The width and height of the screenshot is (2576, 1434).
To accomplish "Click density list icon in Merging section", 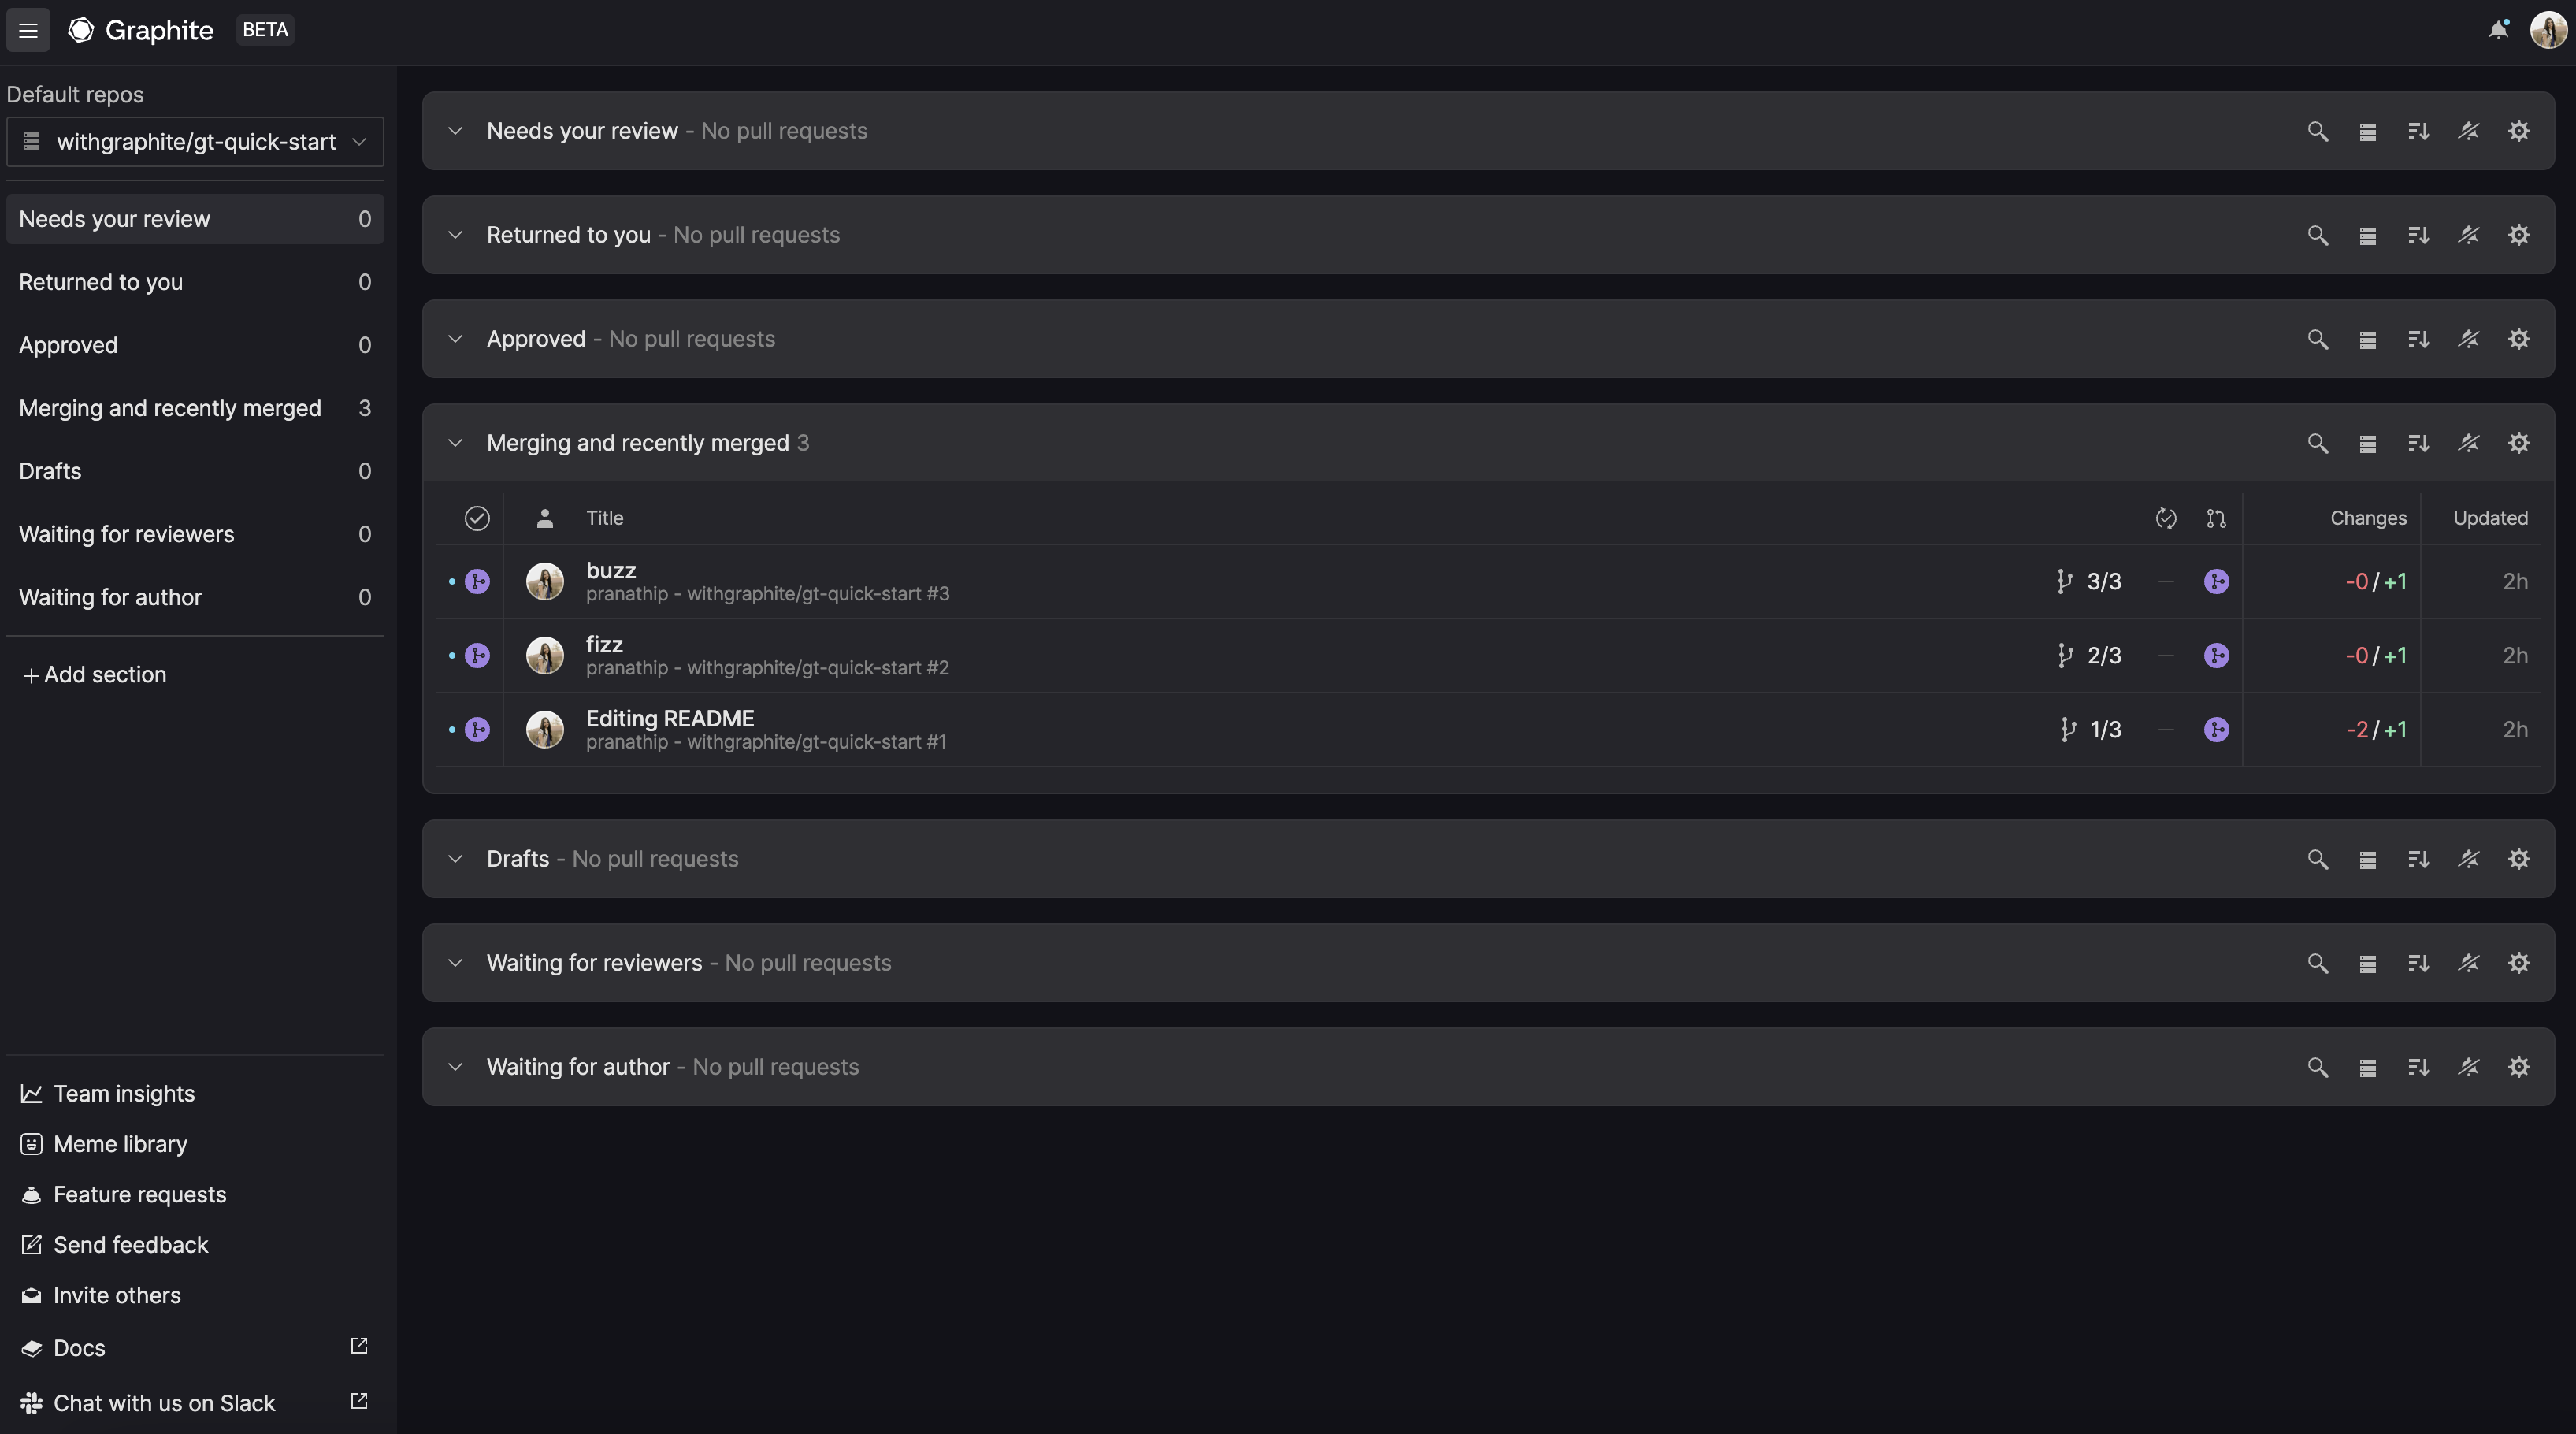I will pyautogui.click(x=2367, y=443).
